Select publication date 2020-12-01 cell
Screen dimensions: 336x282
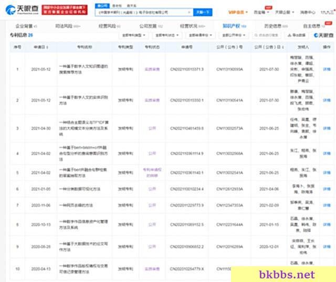click(x=269, y=247)
